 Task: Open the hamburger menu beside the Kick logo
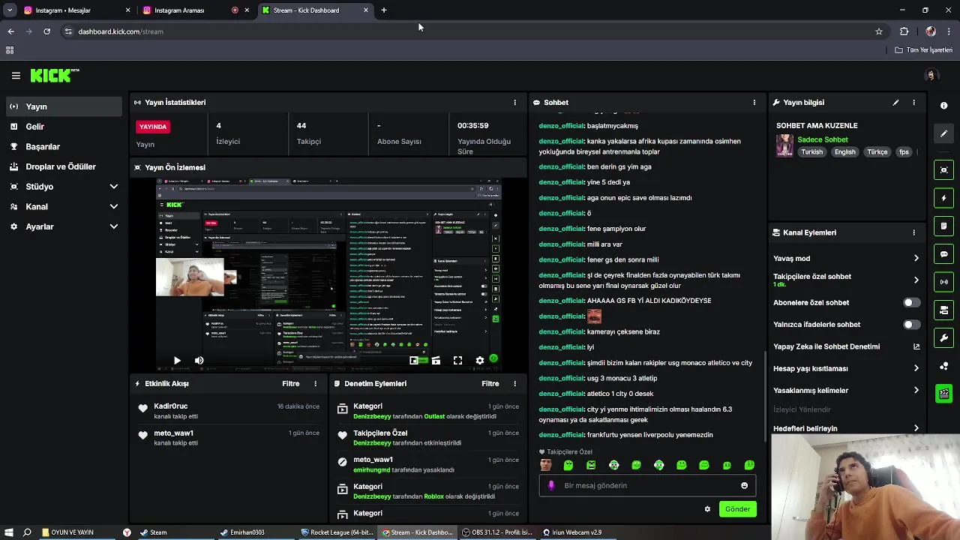[x=16, y=75]
